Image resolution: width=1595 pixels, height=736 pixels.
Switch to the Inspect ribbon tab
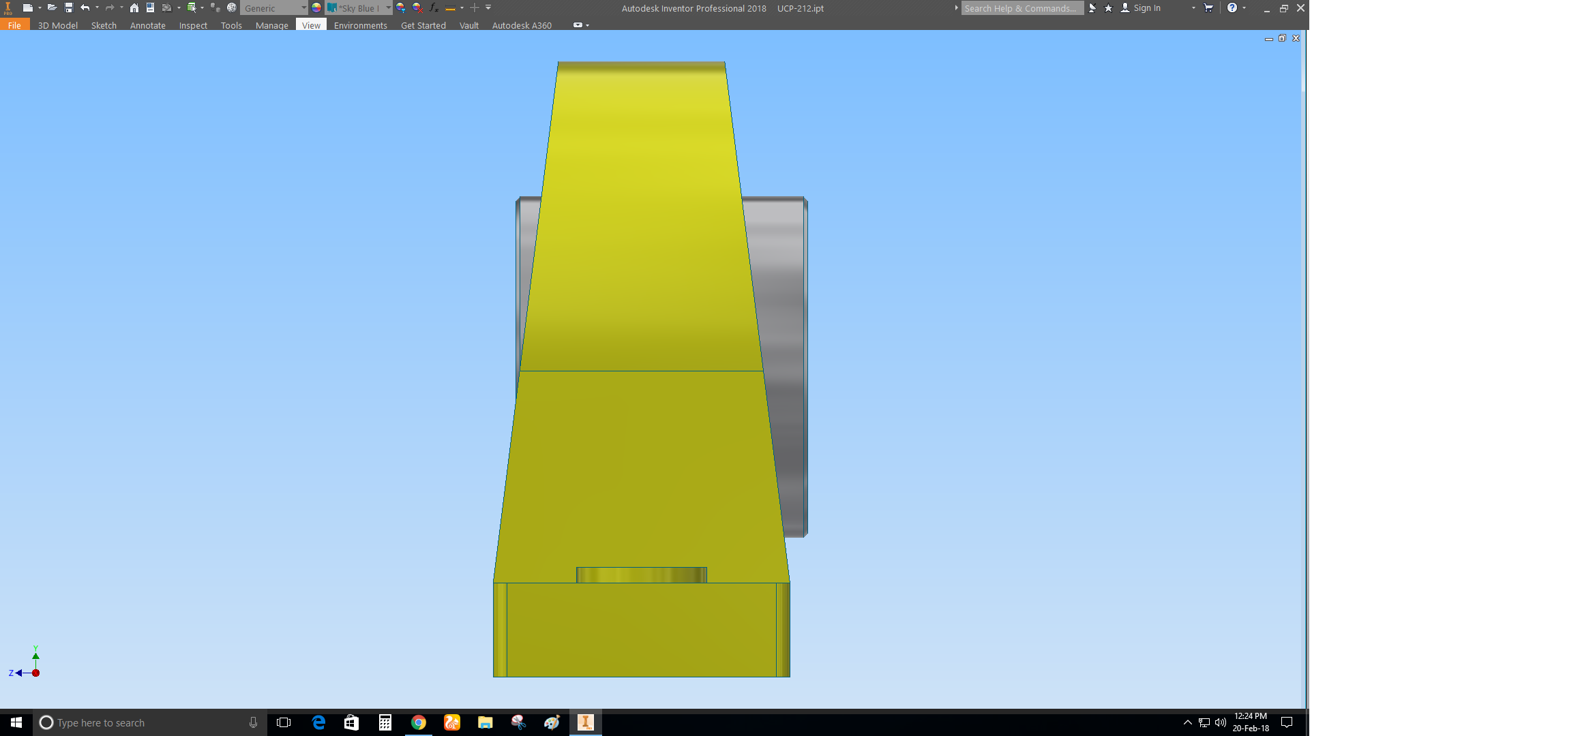(x=193, y=25)
